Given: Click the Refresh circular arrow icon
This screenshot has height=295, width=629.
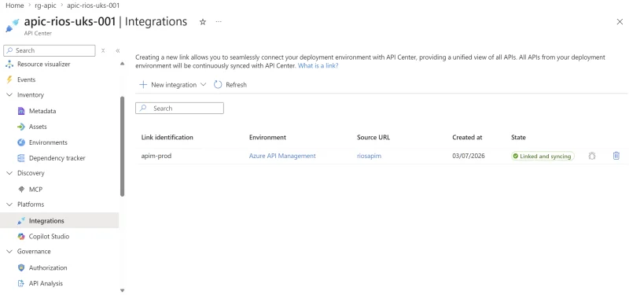Looking at the screenshot, I should click(218, 85).
